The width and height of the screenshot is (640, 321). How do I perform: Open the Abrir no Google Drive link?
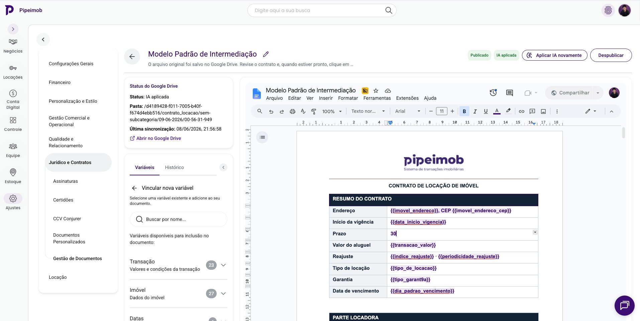(155, 138)
